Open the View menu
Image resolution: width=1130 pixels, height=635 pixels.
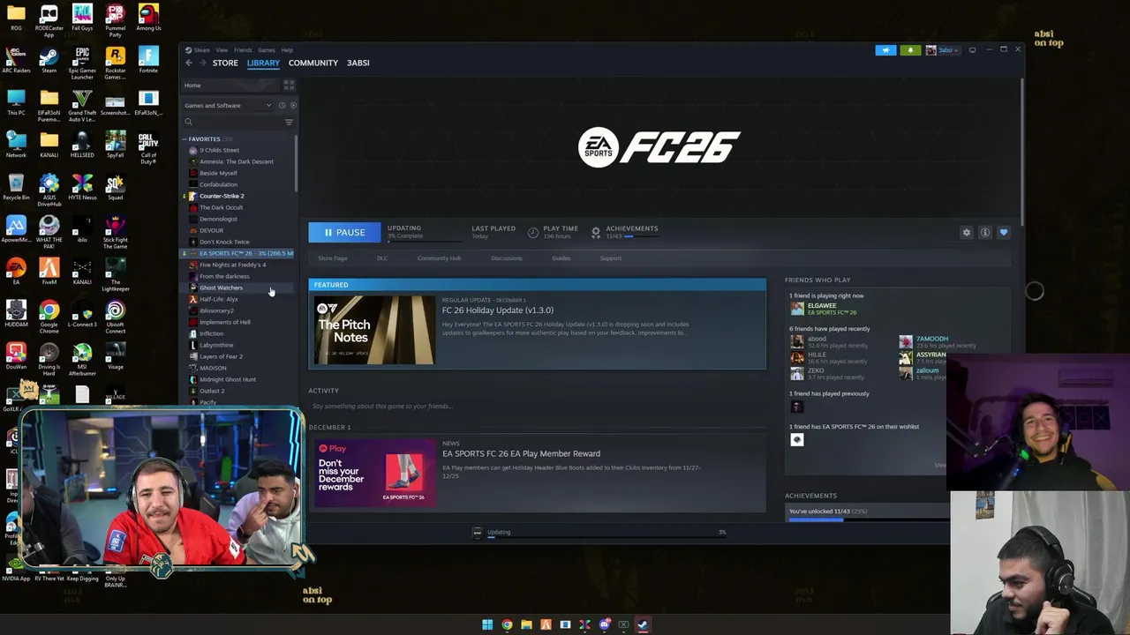222,50
